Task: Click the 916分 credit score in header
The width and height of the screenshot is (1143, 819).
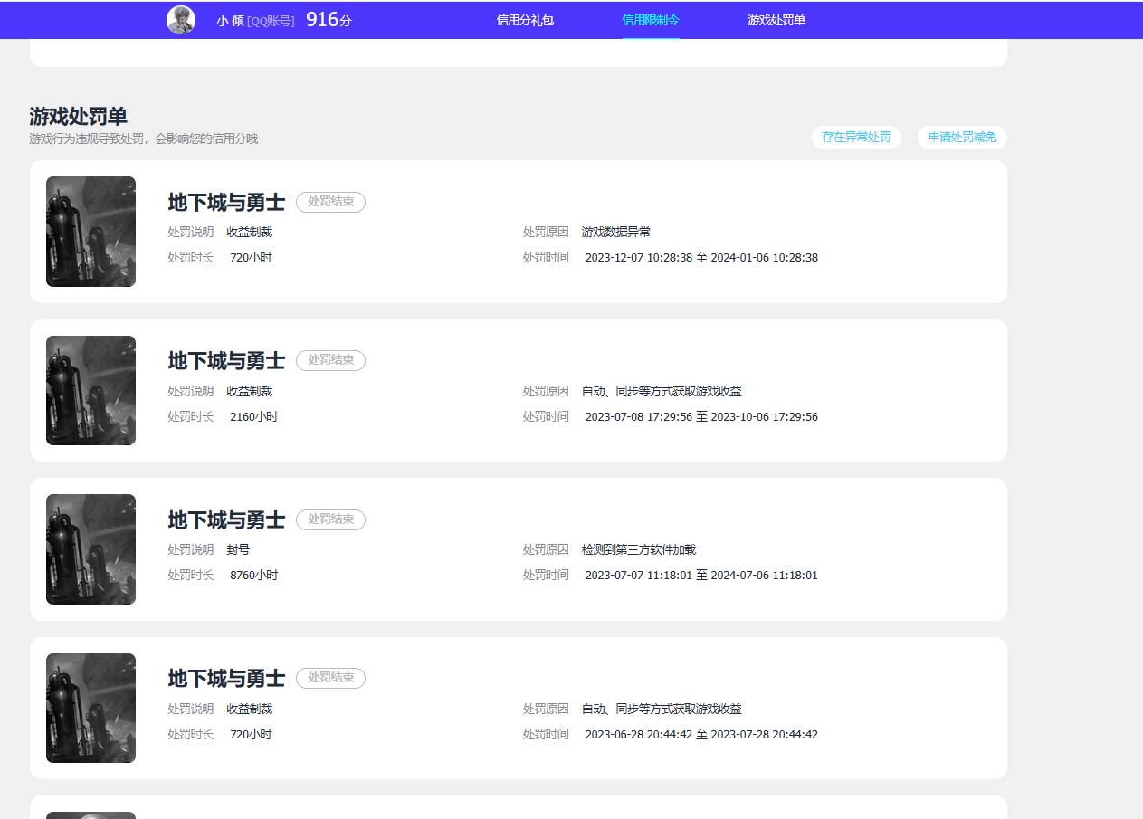Action: coord(329,20)
